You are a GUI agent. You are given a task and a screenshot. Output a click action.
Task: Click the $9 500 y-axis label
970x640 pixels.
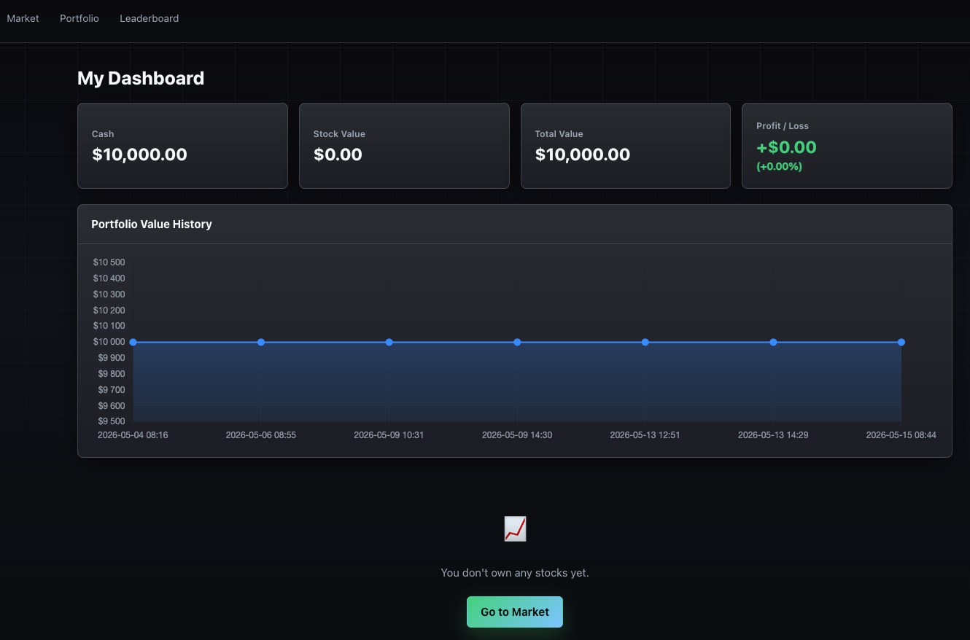click(x=112, y=421)
